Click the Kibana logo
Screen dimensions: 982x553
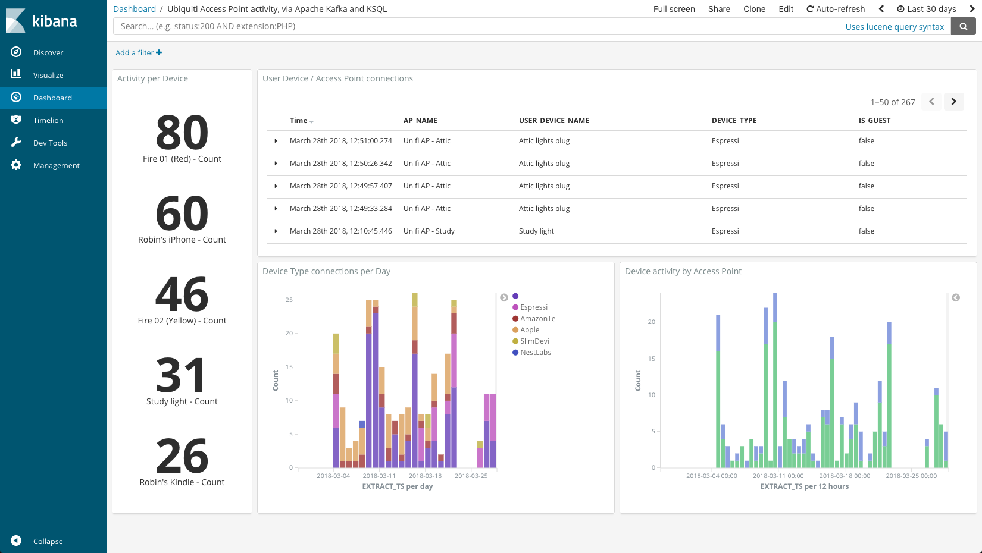coord(42,21)
